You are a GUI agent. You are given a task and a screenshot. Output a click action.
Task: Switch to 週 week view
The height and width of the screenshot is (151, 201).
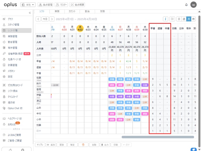(184, 19)
